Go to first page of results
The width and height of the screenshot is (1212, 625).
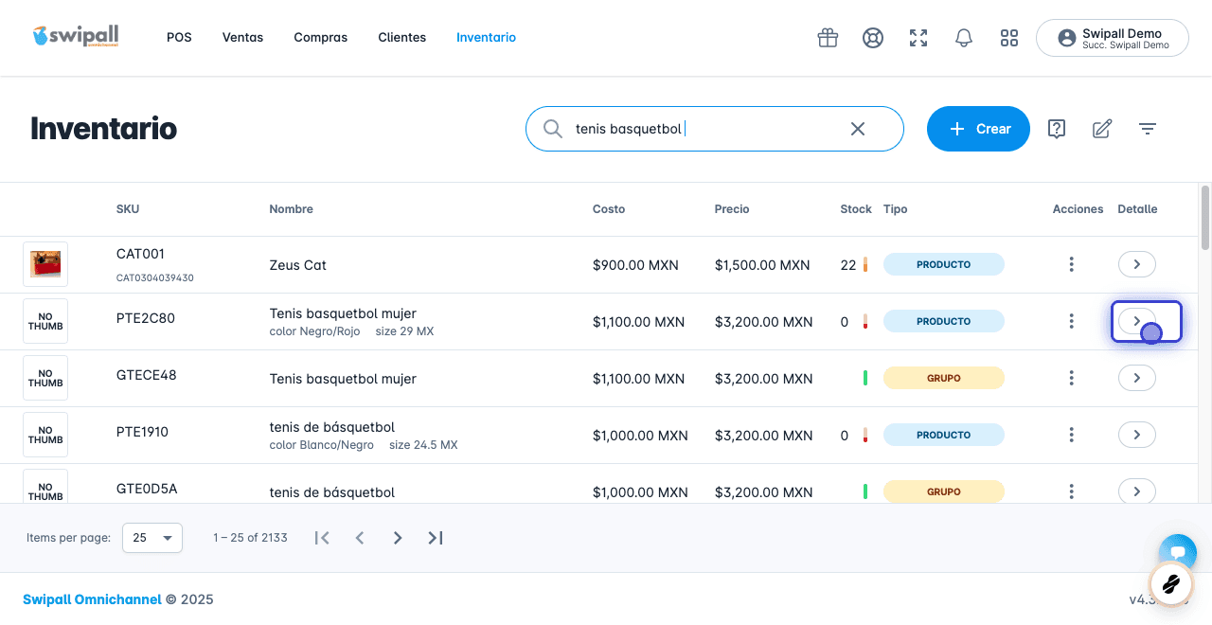(322, 538)
